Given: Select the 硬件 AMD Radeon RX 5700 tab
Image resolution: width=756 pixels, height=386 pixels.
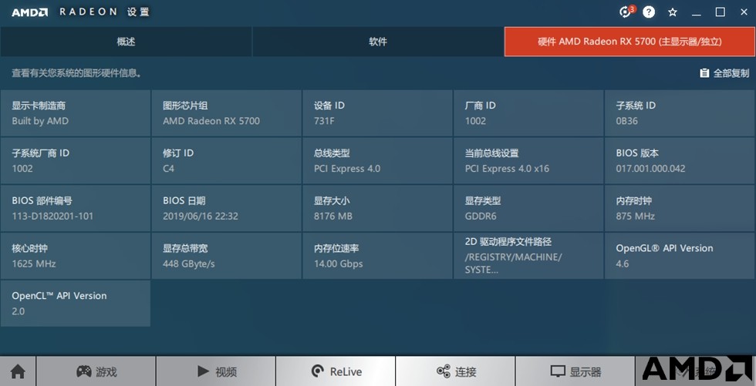Looking at the screenshot, I should click(629, 42).
